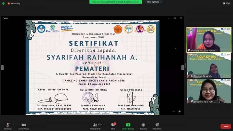This screenshot has width=233, height=131.
Task: Click "NIM. N1A118069" text
Action: pyautogui.click(x=93, y=109)
